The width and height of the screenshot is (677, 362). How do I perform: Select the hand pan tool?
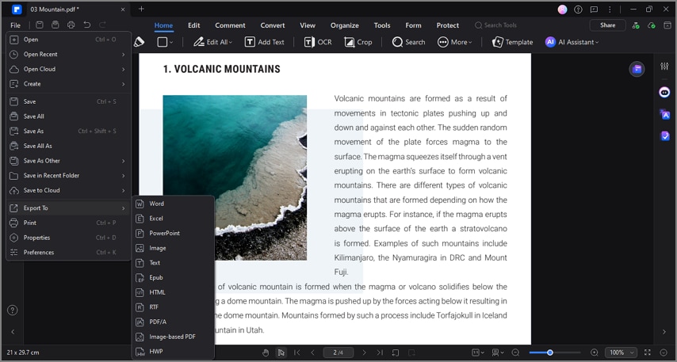pos(266,352)
